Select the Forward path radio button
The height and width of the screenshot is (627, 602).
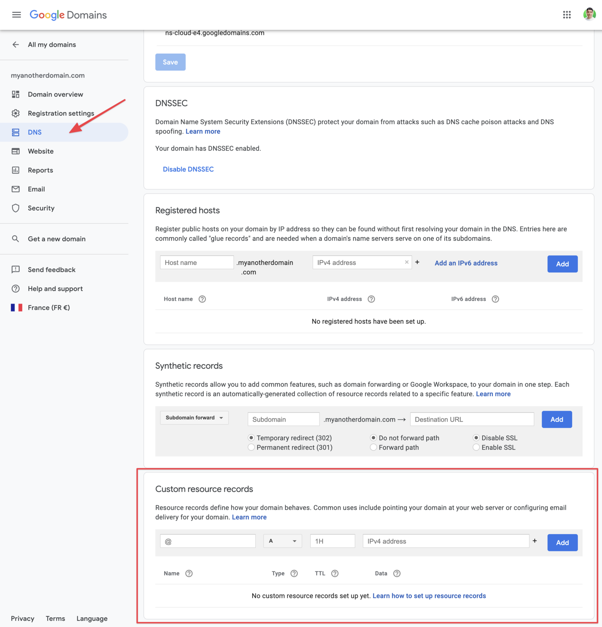(x=374, y=448)
